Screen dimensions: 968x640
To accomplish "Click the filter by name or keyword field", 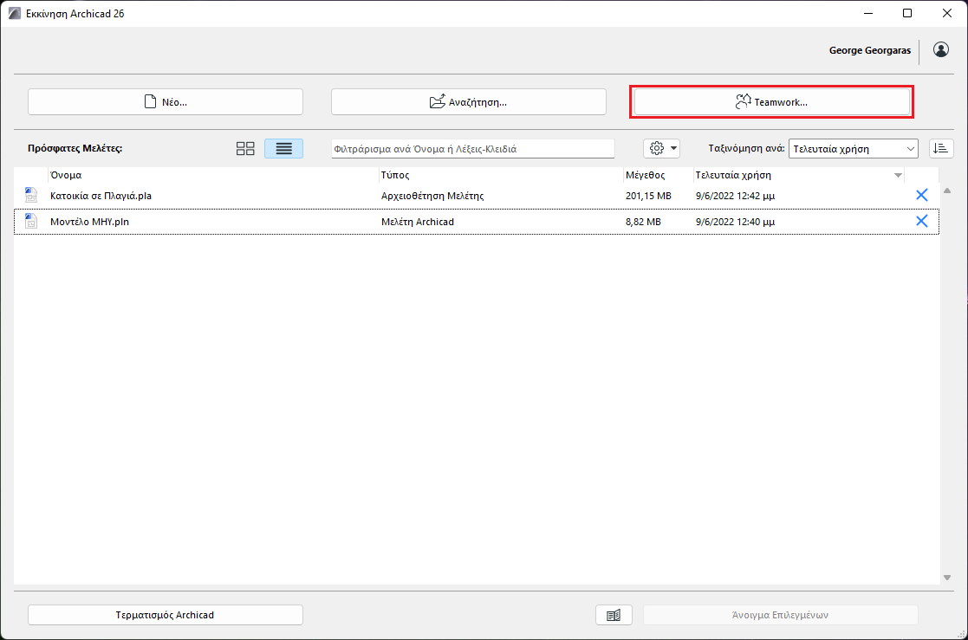I will [473, 149].
